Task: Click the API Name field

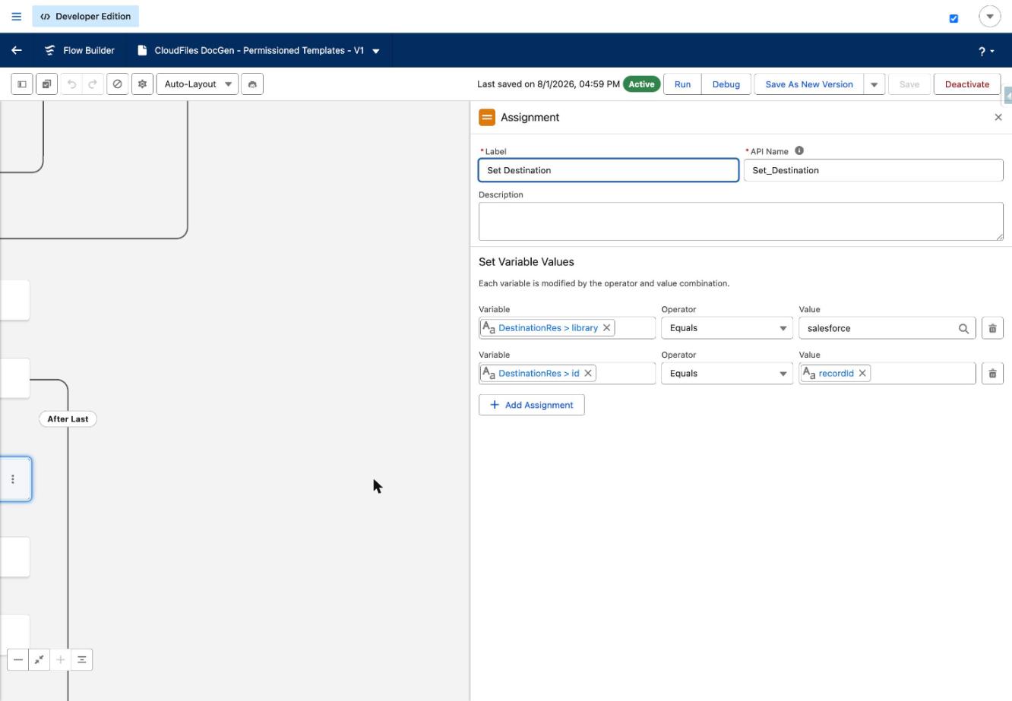Action: coord(874,170)
